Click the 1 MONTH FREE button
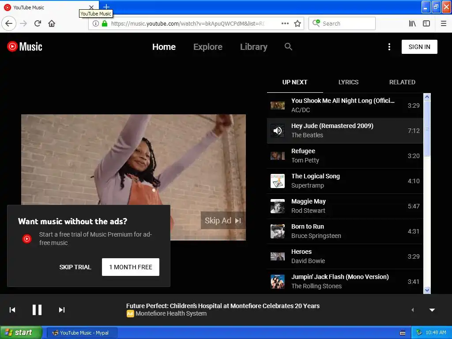This screenshot has height=339, width=452. (x=131, y=267)
